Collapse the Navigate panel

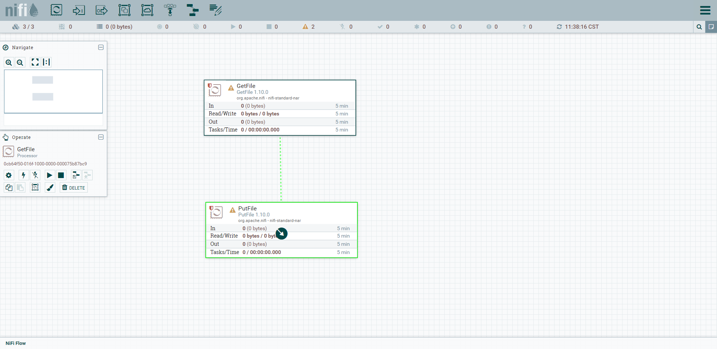point(101,47)
